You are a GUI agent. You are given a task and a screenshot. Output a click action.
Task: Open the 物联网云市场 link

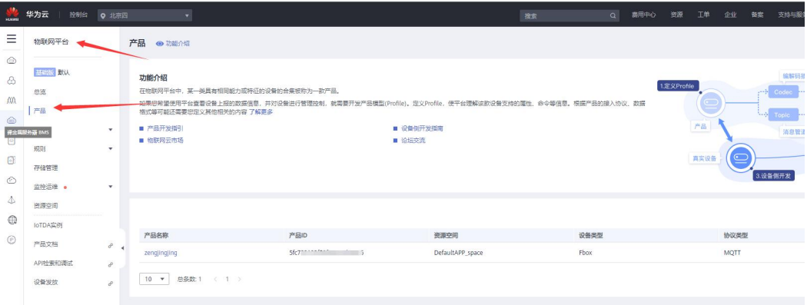165,141
